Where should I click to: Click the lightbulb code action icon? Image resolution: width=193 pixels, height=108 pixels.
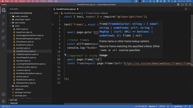65,55
